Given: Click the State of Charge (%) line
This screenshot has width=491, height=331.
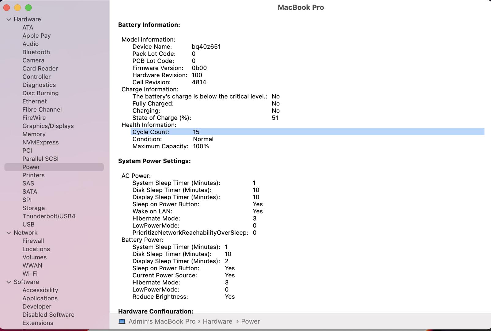Looking at the screenshot, I should (x=205, y=118).
